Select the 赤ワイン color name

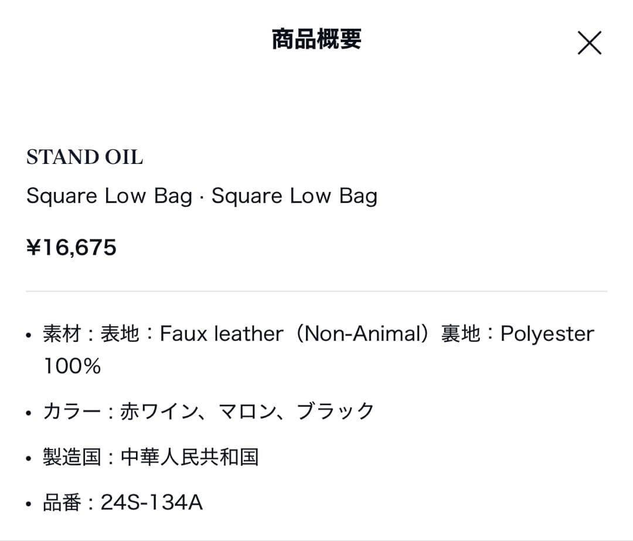click(144, 411)
